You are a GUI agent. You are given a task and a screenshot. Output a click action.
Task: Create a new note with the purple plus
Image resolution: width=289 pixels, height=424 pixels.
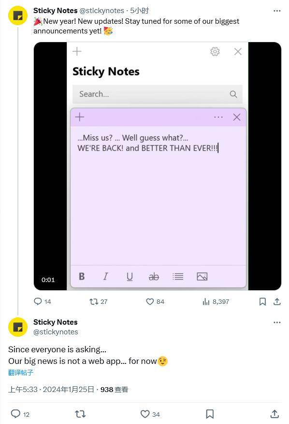(80, 117)
